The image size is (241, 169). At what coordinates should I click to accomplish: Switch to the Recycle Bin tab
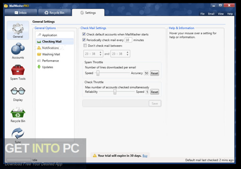point(54,13)
